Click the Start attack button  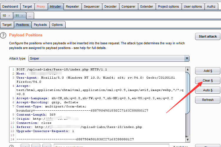click(x=207, y=36)
